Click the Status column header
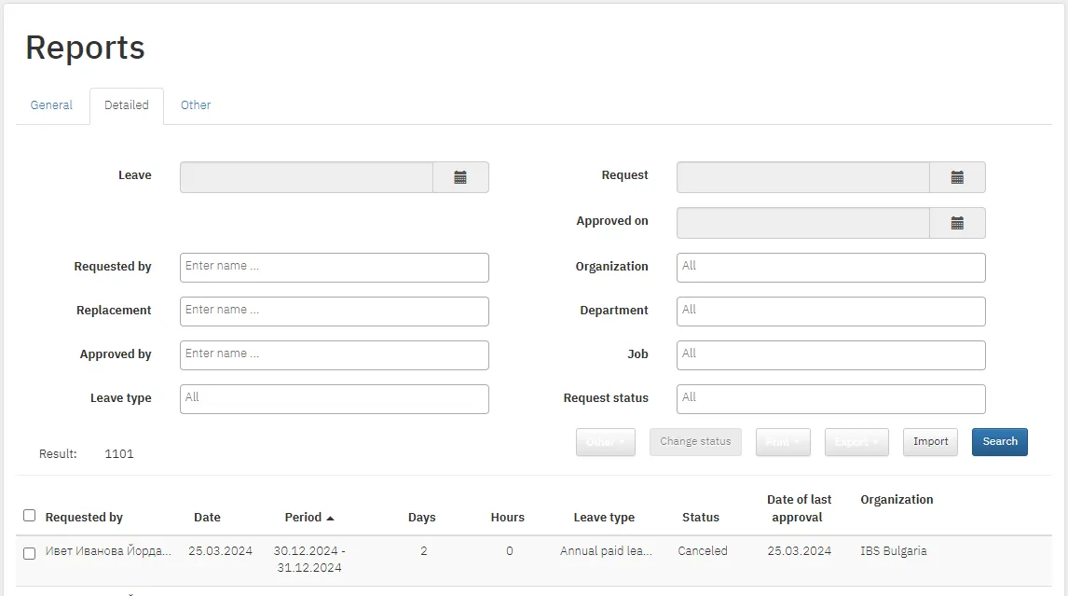This screenshot has width=1068, height=596. [701, 518]
